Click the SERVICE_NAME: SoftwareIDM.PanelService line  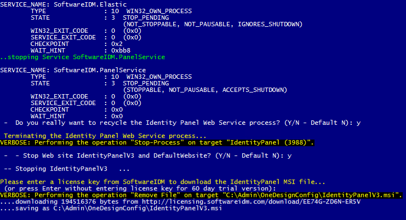point(73,70)
